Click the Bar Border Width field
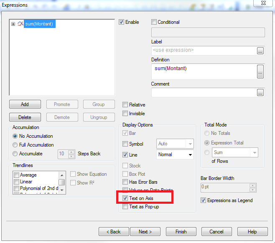 (x=225, y=187)
